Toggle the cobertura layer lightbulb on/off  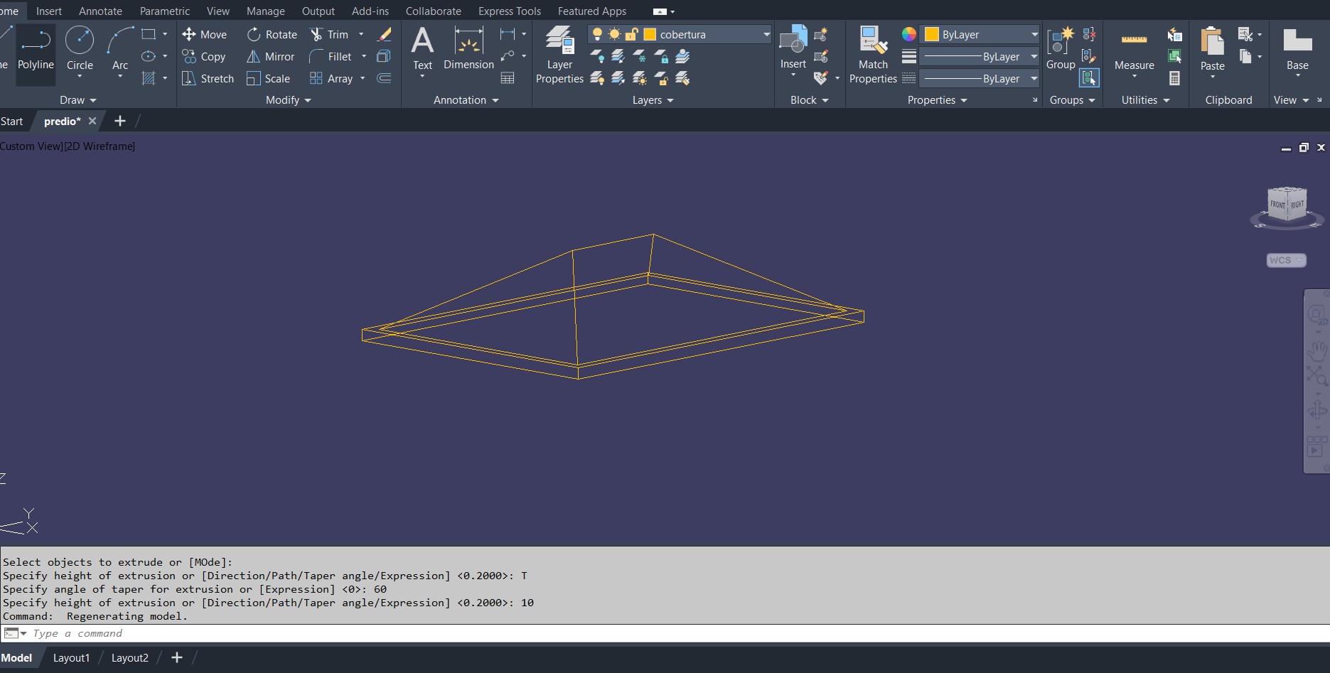(597, 34)
